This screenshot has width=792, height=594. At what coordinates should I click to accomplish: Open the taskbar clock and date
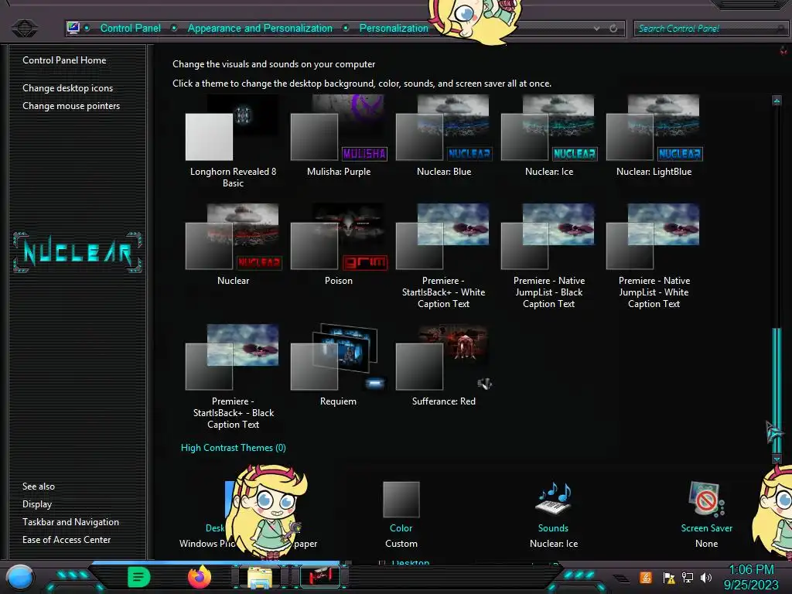[x=752, y=577]
